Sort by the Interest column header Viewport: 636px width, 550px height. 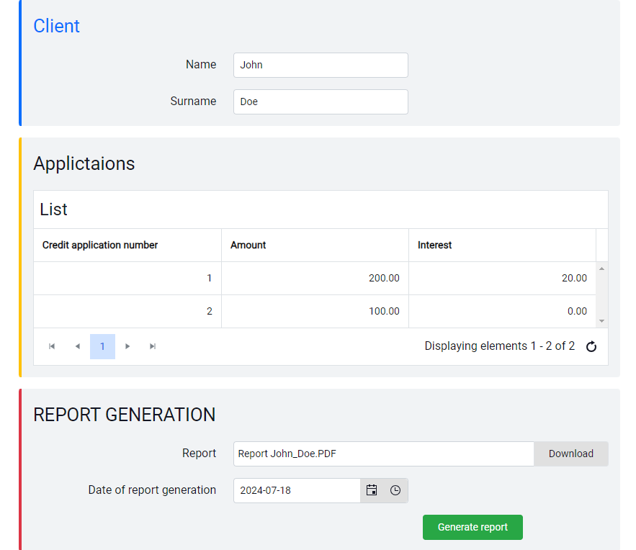point(503,245)
